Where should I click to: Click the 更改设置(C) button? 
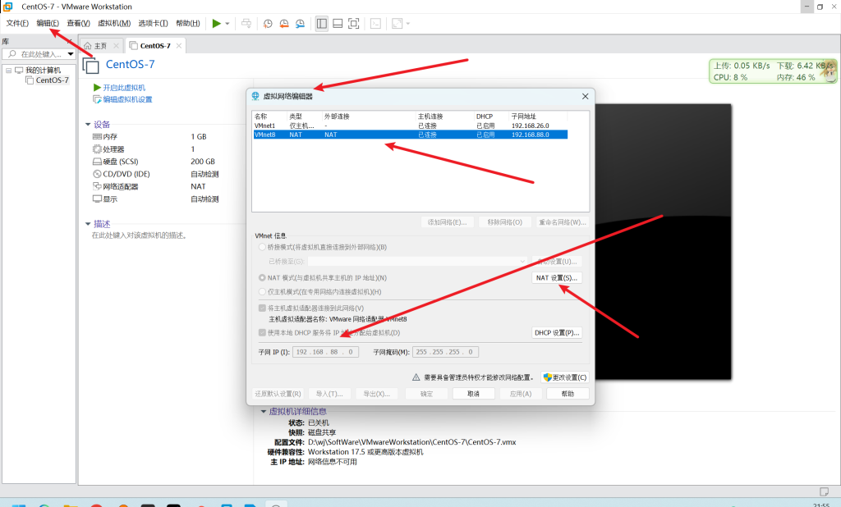point(565,377)
